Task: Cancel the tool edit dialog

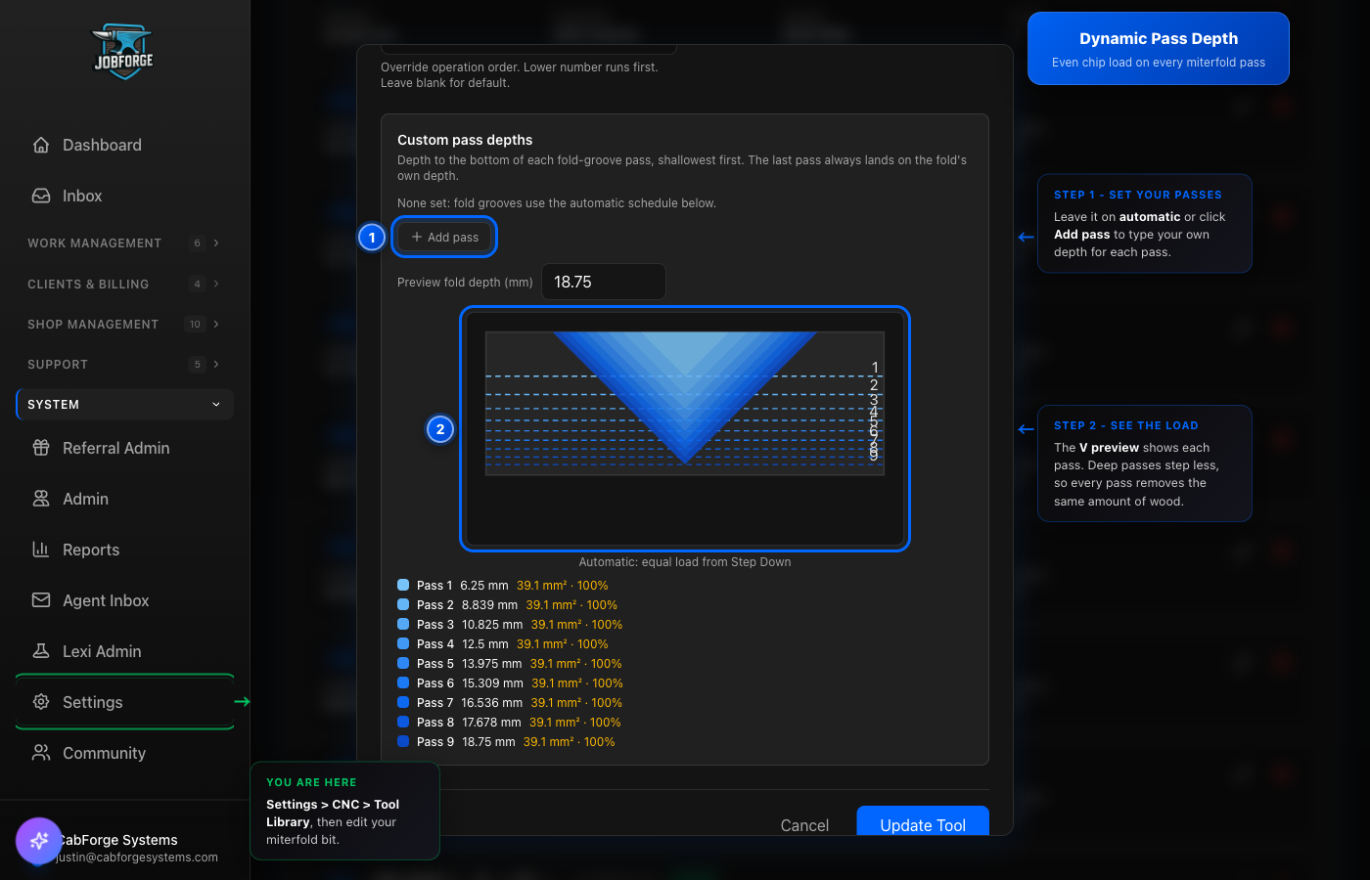Action: (804, 825)
